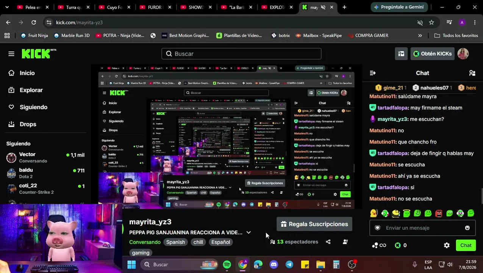Click the first tartadfalopa chat username
This screenshot has height=273, width=483.
click(x=393, y=108)
